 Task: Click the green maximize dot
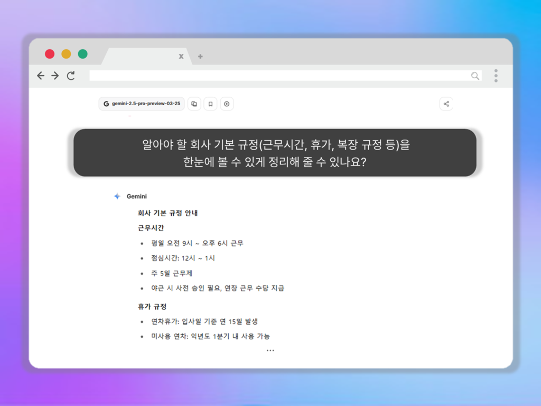(83, 54)
